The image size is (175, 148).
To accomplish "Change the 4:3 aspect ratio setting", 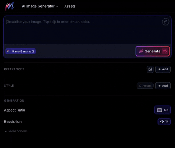I will point(163,110).
